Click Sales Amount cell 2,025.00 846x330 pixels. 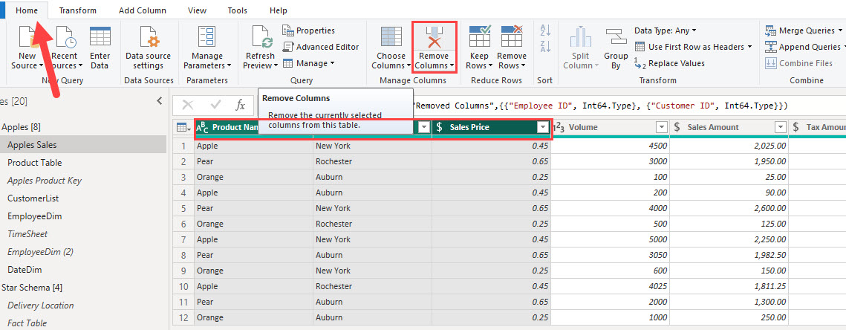point(729,146)
